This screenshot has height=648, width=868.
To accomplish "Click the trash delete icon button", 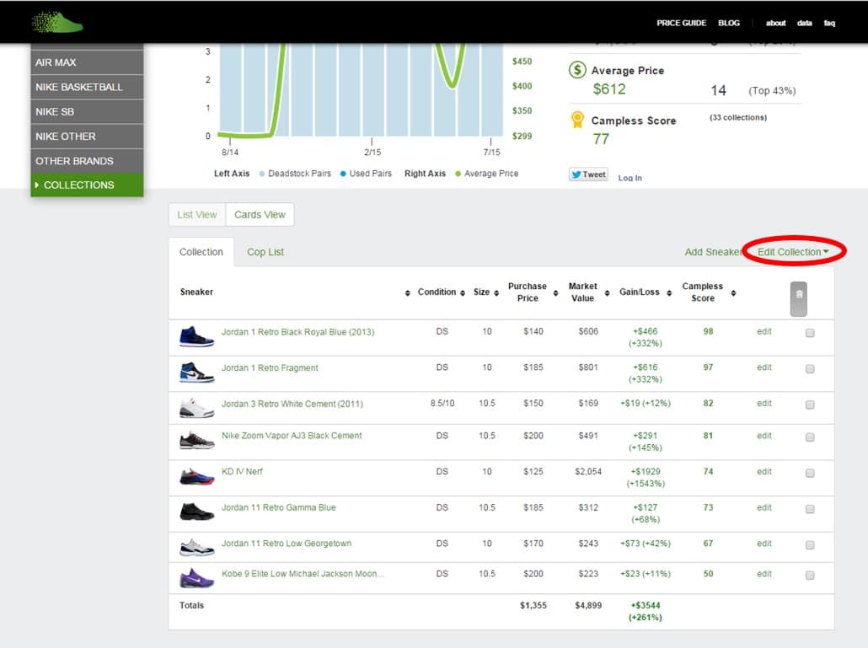I will point(798,299).
